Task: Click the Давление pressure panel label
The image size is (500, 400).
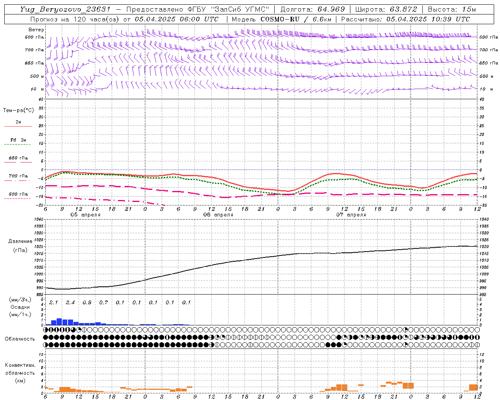Action: point(20,241)
